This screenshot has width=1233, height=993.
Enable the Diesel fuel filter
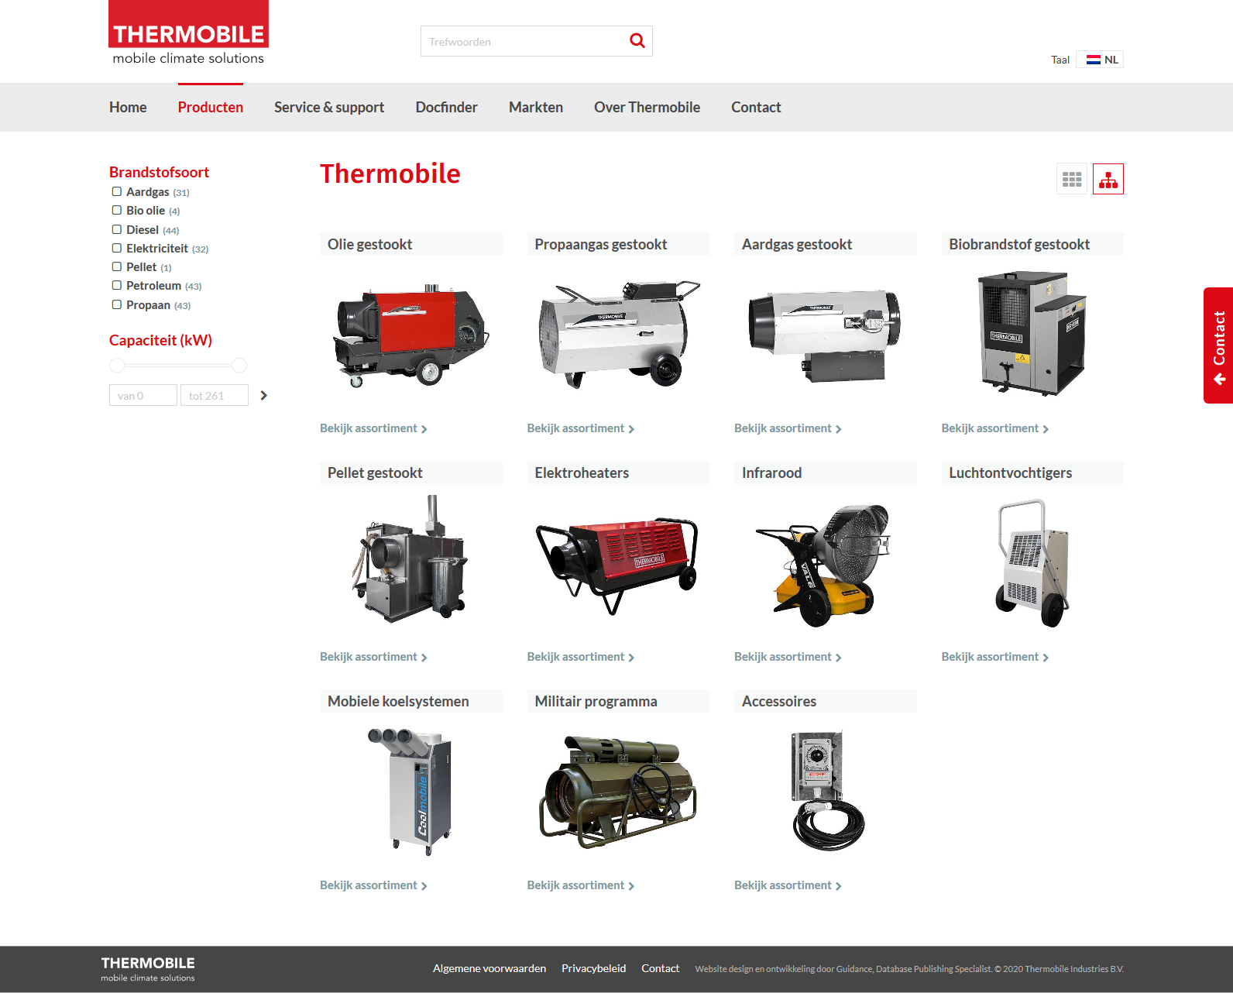116,229
